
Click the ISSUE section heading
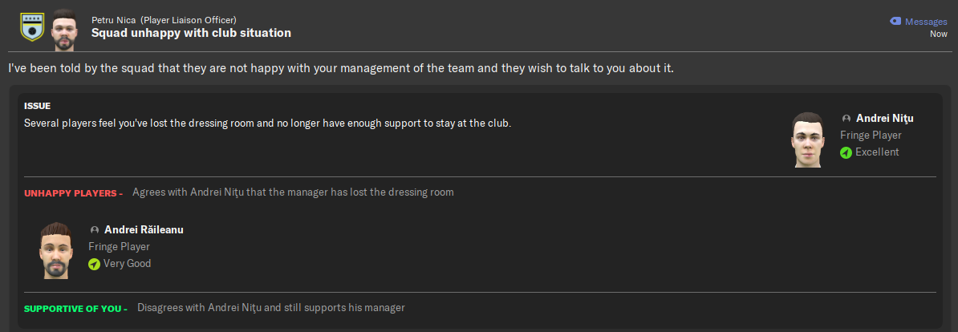click(x=37, y=107)
